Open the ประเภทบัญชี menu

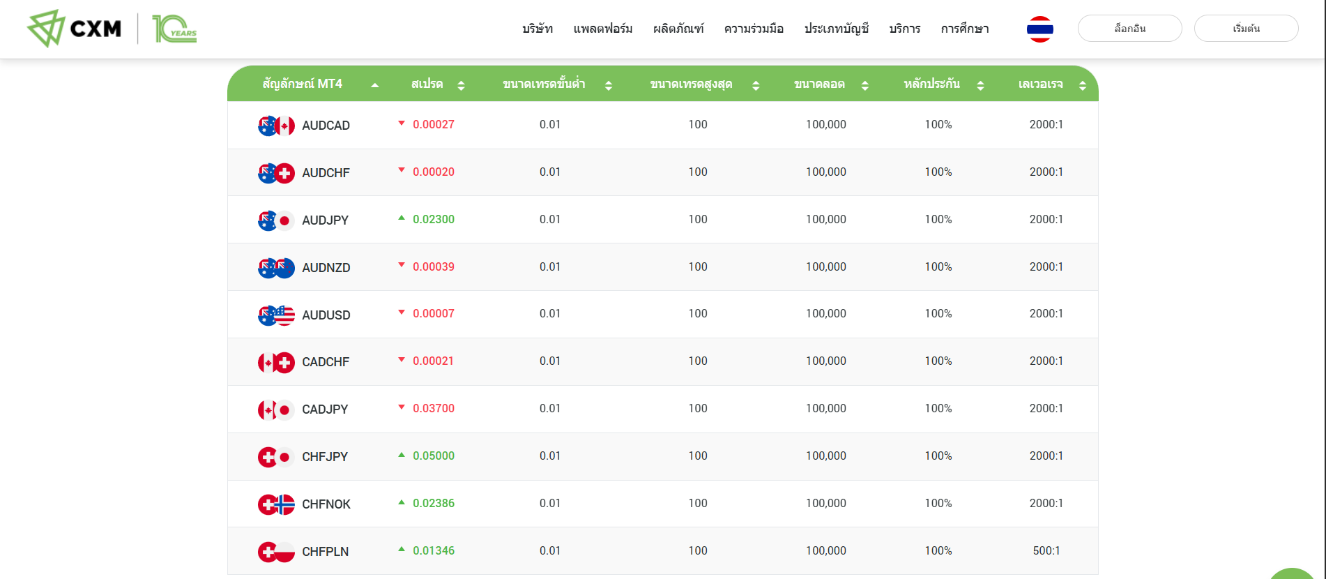(836, 29)
